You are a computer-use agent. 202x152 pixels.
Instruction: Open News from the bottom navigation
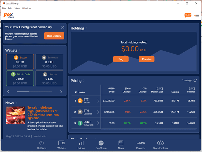coord(121,145)
